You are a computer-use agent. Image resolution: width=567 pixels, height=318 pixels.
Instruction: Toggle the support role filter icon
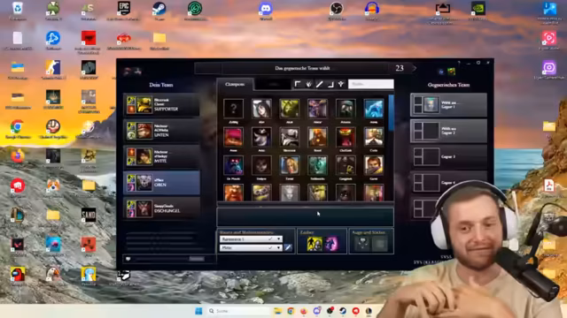point(341,85)
